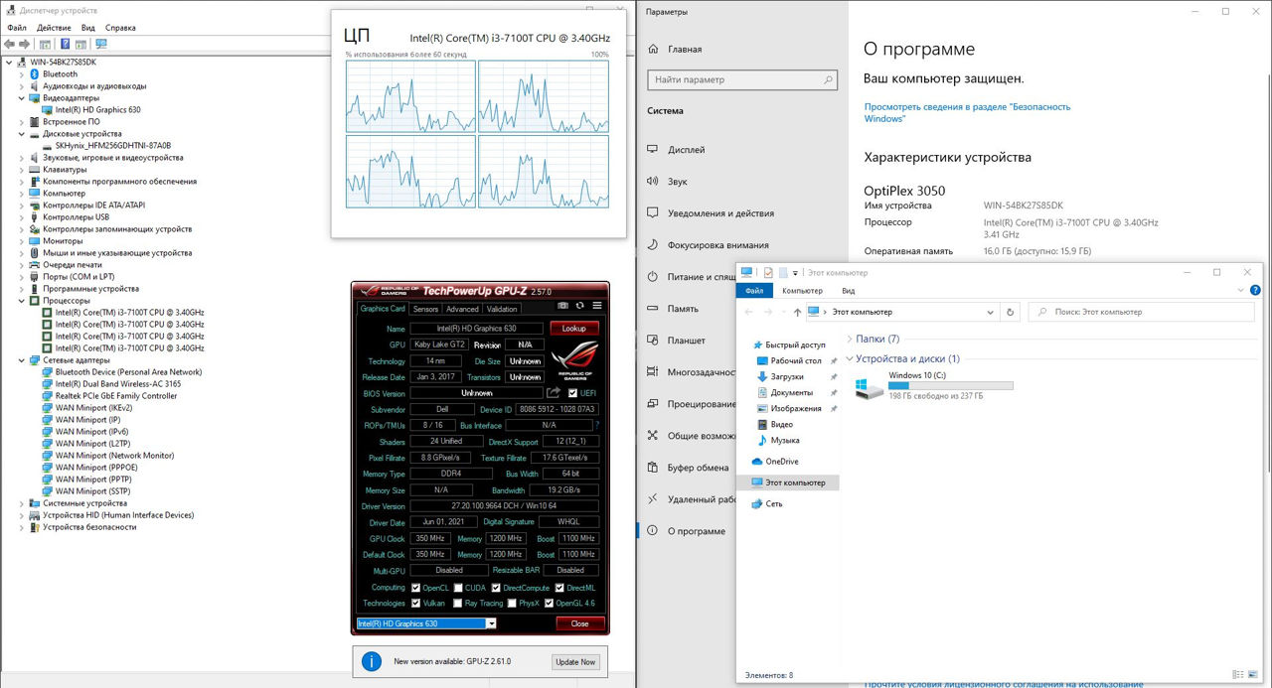This screenshot has height=688, width=1272.
Task: Click the Lookup button
Action: click(573, 329)
